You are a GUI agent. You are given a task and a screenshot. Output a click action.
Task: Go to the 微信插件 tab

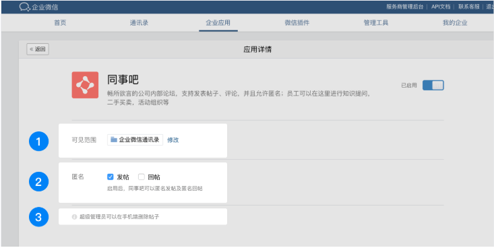point(297,23)
